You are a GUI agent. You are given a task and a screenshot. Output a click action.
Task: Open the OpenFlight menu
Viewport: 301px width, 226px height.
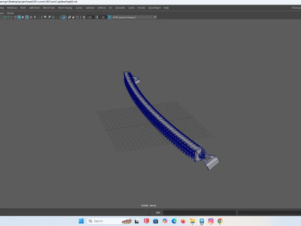(x=154, y=8)
